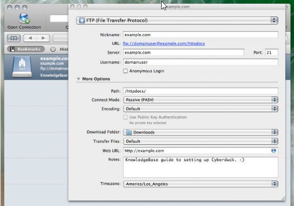Close the example.com bookmark dialog

(73, 6)
